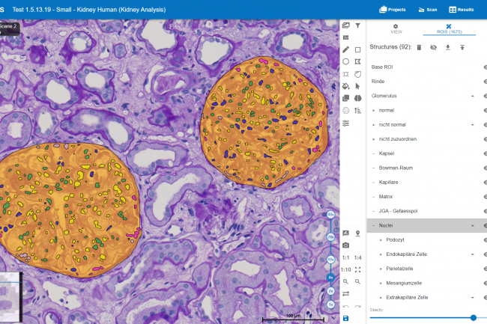Click the fullscreen fit-to-view icon
This screenshot has width=487, height=324.
(357, 269)
